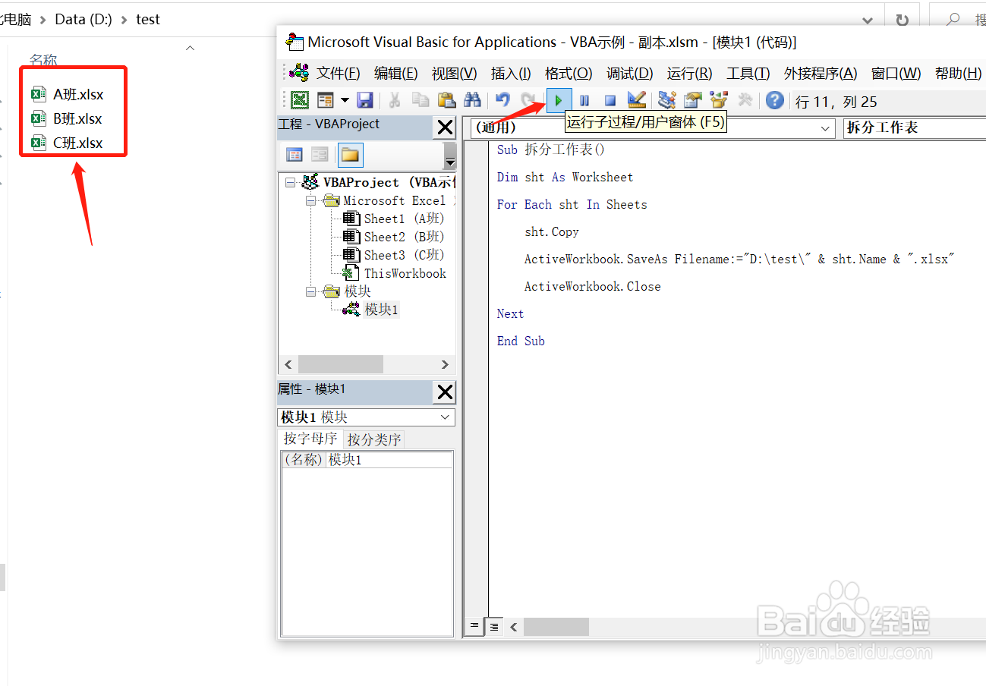
Task: Open Visual Basic Help question icon
Action: 774,100
